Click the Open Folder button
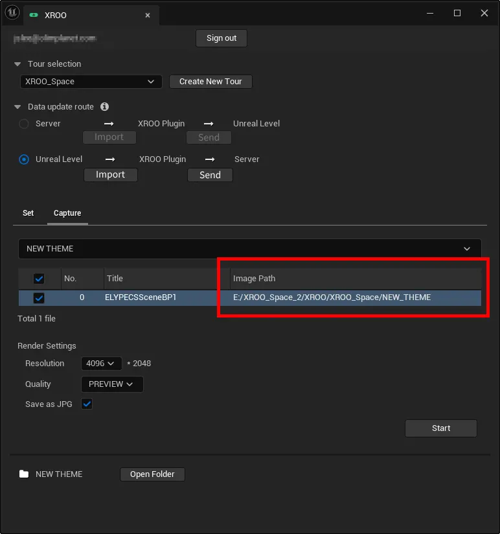This screenshot has width=500, height=534. coord(152,474)
